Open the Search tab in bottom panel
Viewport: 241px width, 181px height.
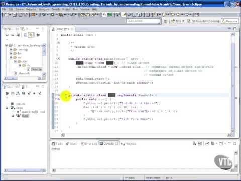72,144
